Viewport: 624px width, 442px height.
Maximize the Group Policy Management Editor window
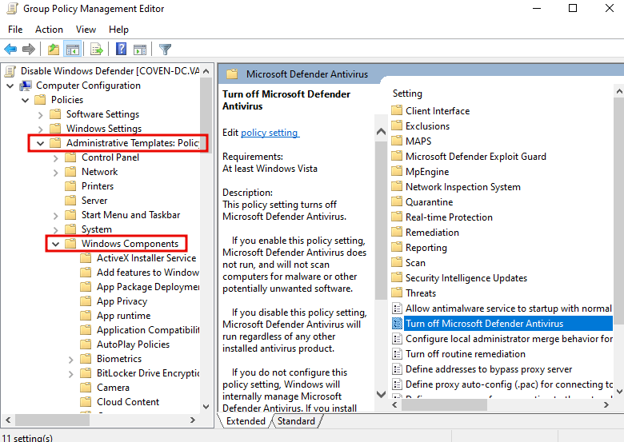click(572, 8)
